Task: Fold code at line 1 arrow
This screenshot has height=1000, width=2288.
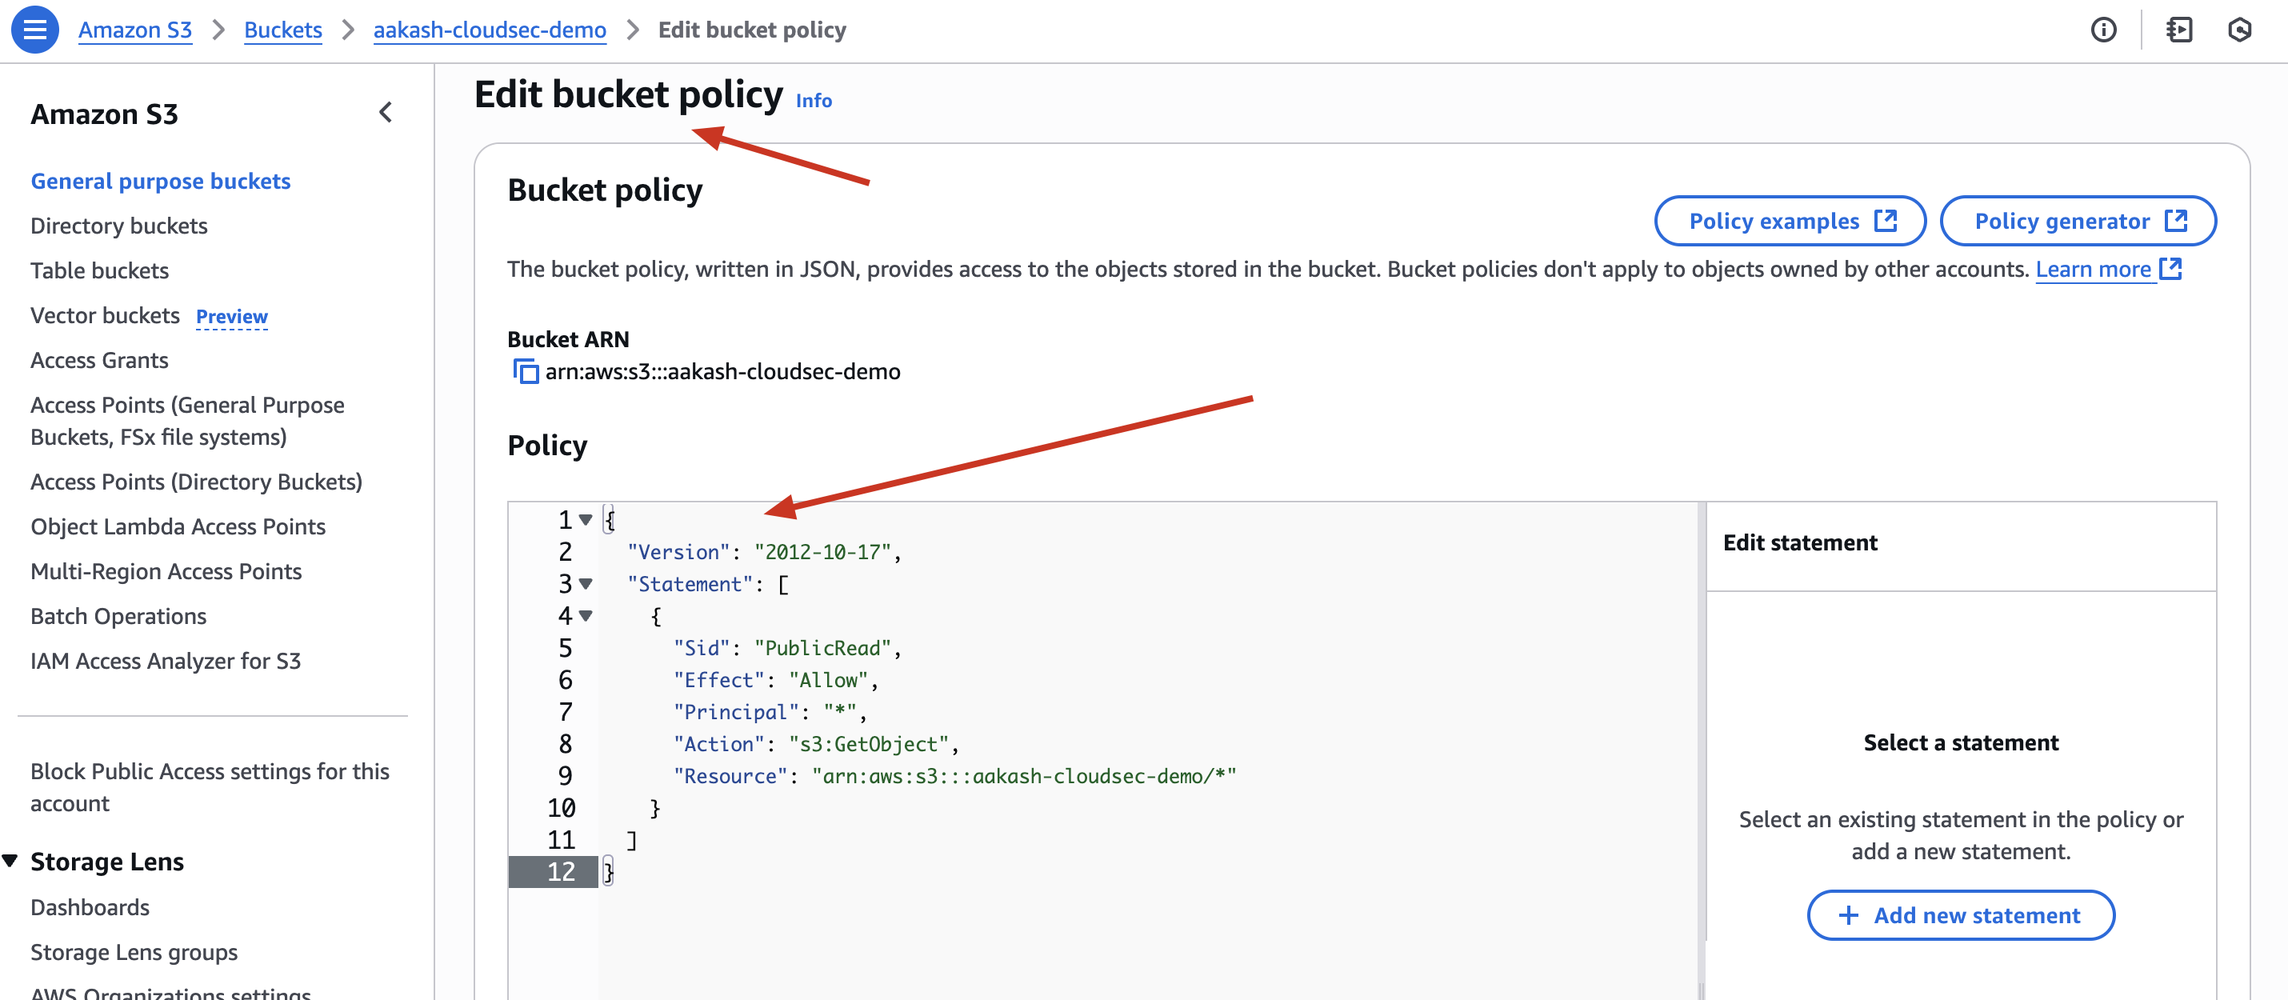Action: click(586, 519)
